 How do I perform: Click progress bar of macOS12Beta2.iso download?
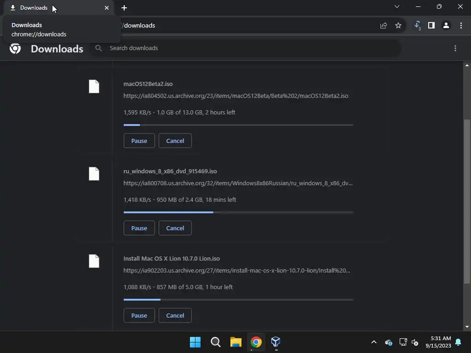pyautogui.click(x=239, y=125)
